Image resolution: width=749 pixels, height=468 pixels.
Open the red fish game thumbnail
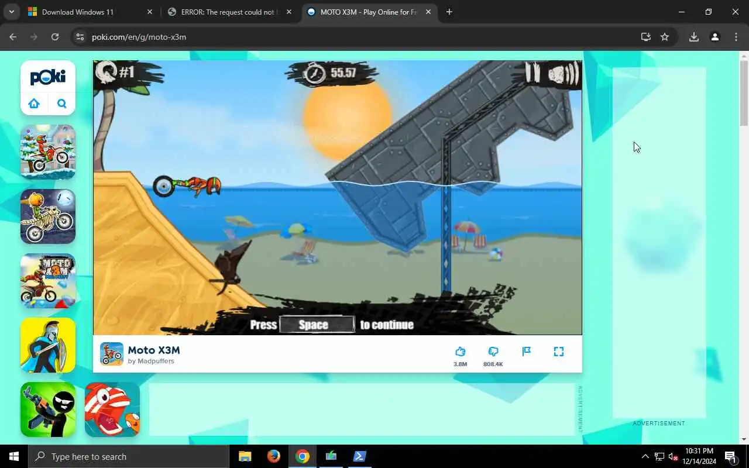coord(112,409)
